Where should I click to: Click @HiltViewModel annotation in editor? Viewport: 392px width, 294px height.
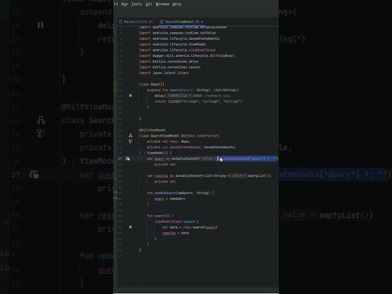pyautogui.click(x=153, y=130)
